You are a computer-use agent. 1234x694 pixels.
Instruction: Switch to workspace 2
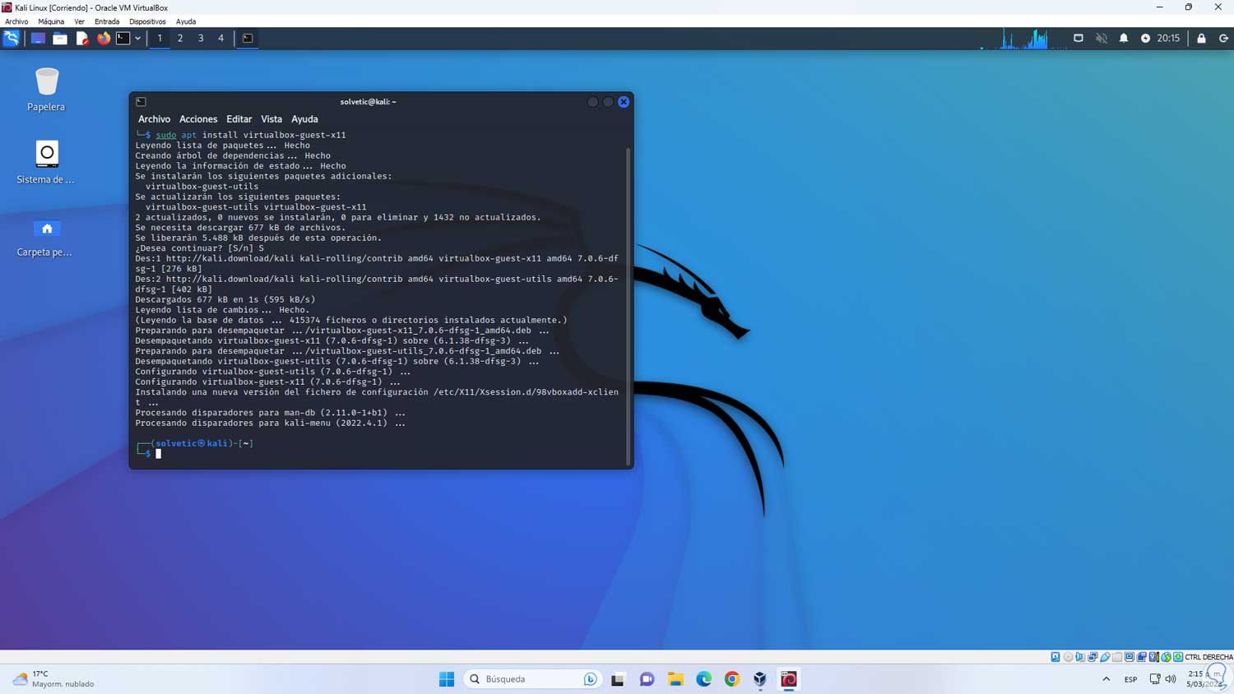180,38
